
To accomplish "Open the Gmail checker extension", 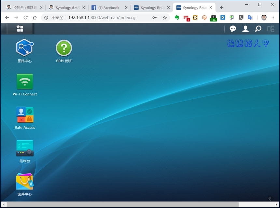I will tap(187, 18).
